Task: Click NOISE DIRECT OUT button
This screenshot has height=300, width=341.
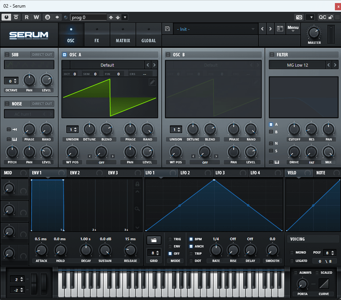Action: (x=42, y=104)
